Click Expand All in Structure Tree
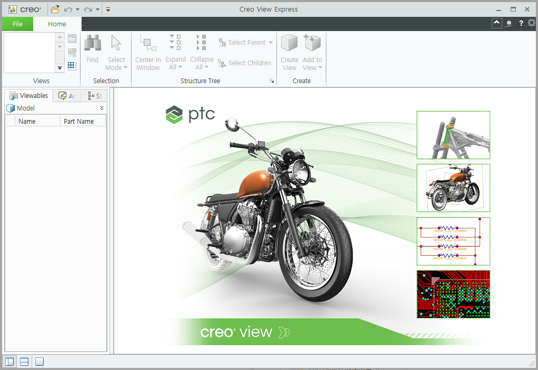 point(175,53)
